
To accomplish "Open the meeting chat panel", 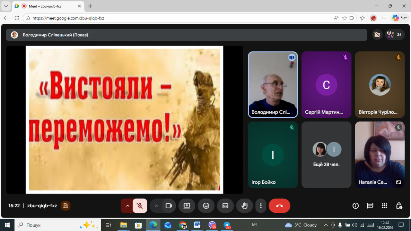I will click(370, 206).
